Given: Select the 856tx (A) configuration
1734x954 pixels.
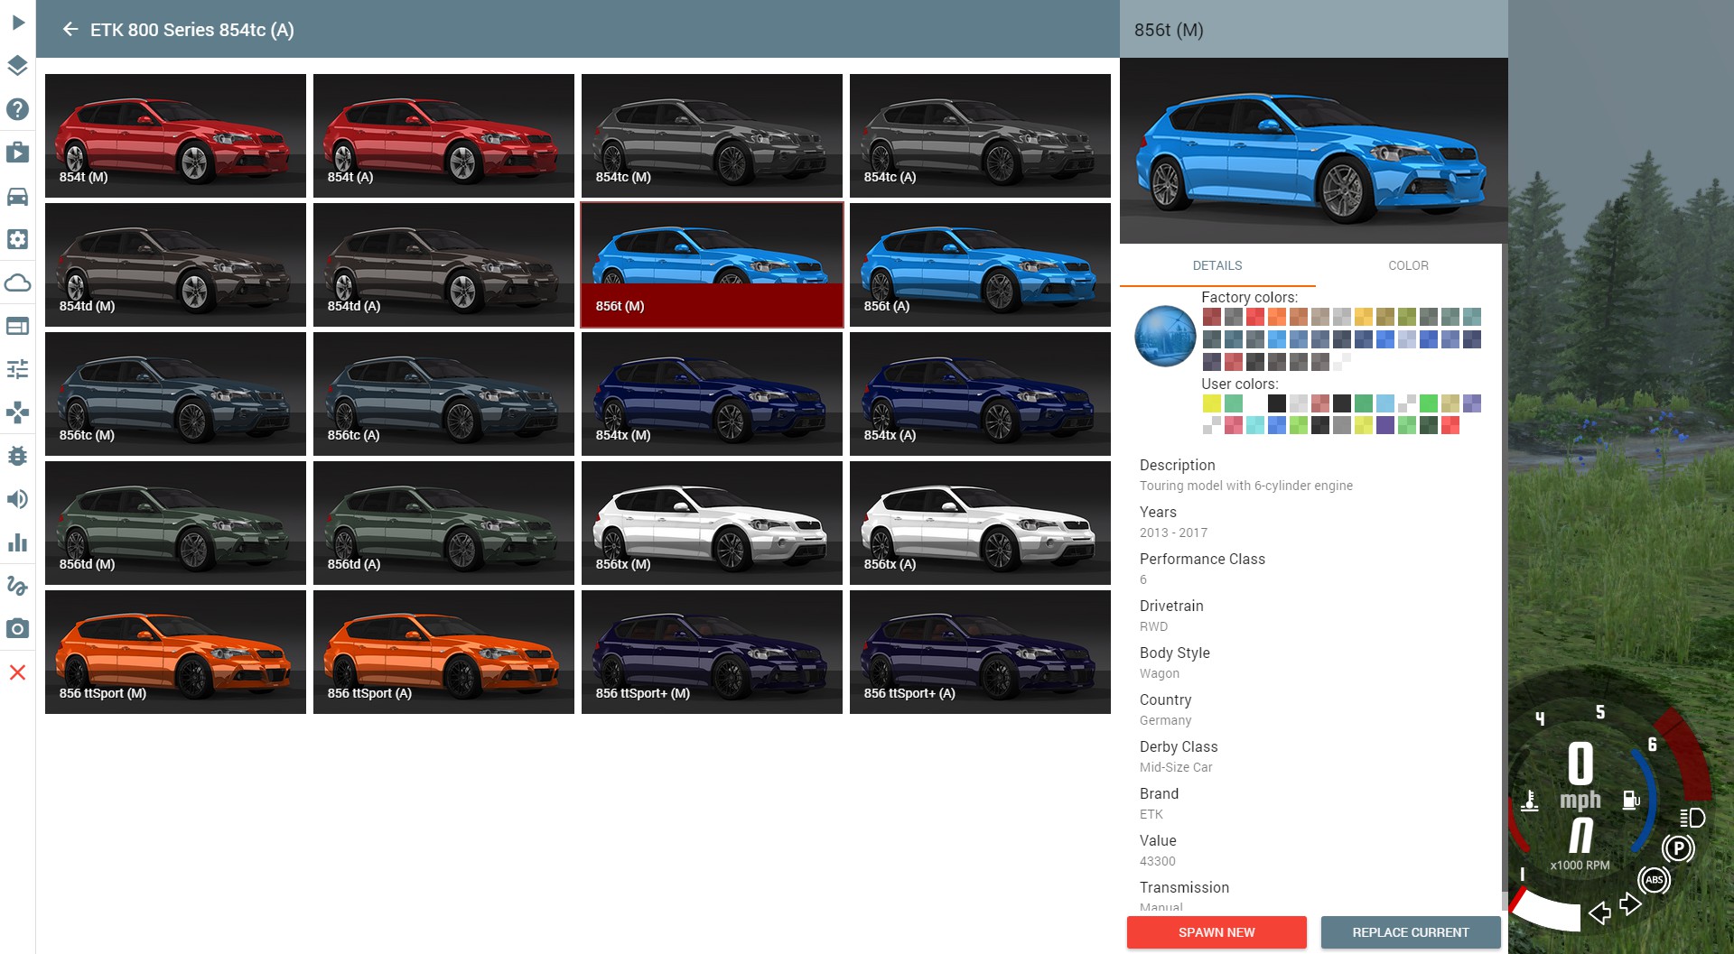Looking at the screenshot, I should click(980, 523).
